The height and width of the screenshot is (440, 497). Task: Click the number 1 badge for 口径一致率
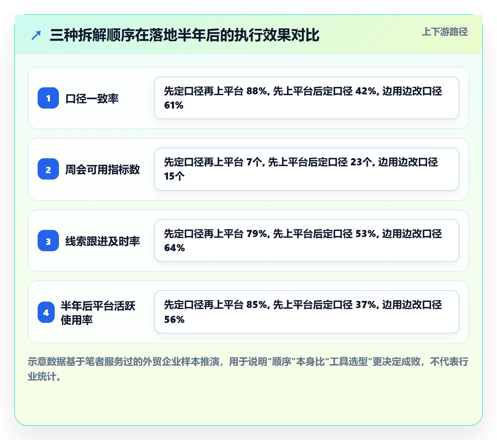tap(48, 98)
